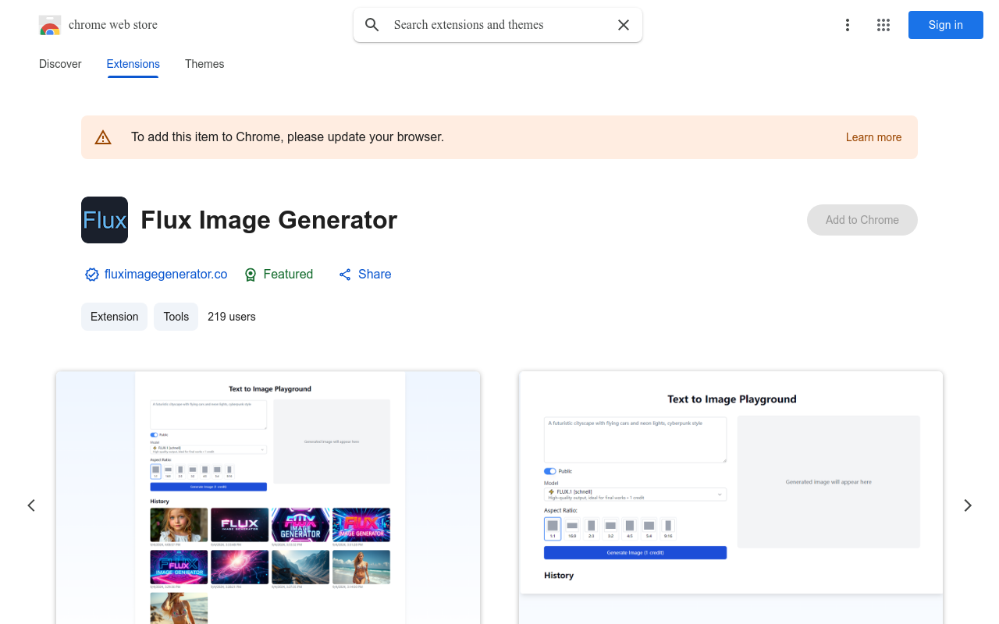Open the three-dot more options menu
Image resolution: width=999 pixels, height=624 pixels.
pos(848,25)
